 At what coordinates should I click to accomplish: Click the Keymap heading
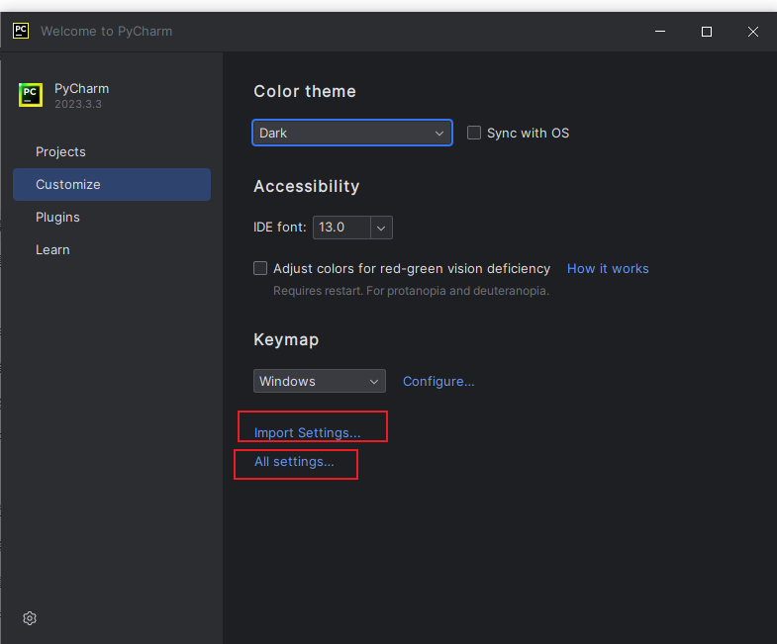(286, 339)
